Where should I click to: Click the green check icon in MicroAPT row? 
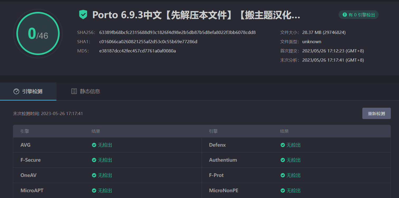point(94,191)
